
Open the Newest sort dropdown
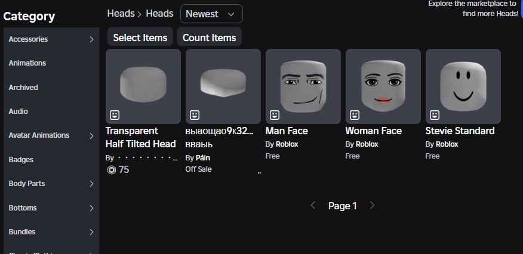coord(211,14)
